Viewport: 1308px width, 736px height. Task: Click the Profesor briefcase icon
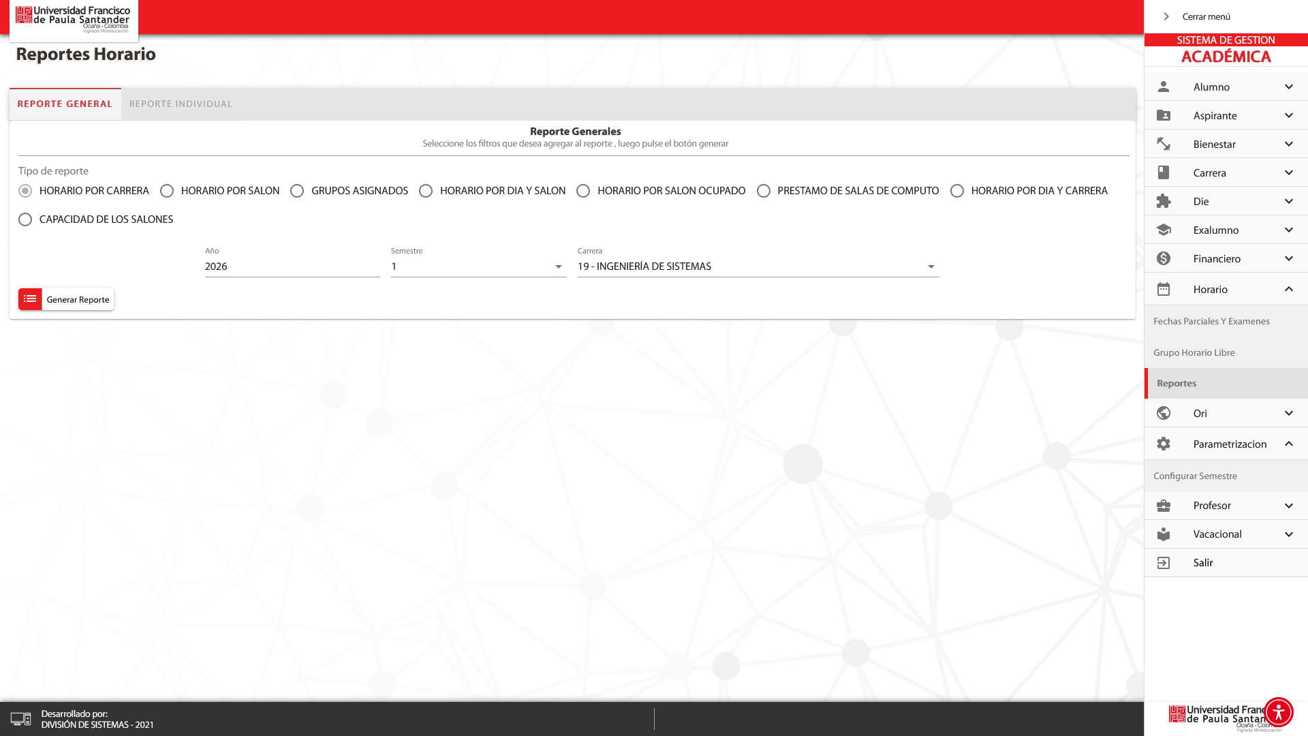coord(1164,505)
